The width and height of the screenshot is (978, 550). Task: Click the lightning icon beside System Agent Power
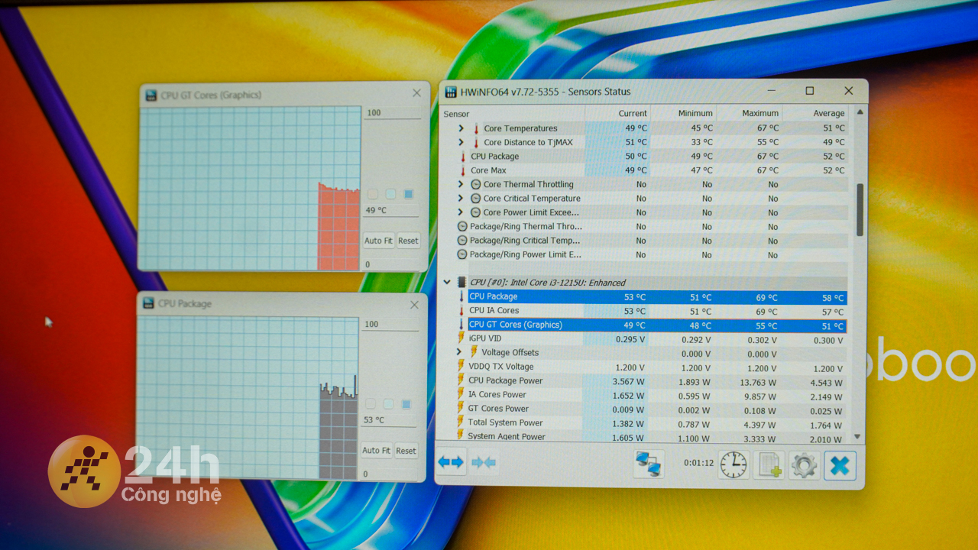tap(461, 435)
